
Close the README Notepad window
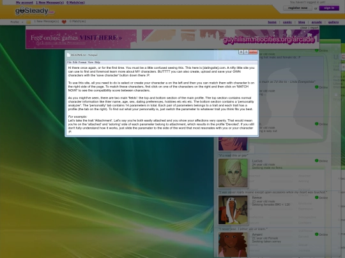click(253, 52)
